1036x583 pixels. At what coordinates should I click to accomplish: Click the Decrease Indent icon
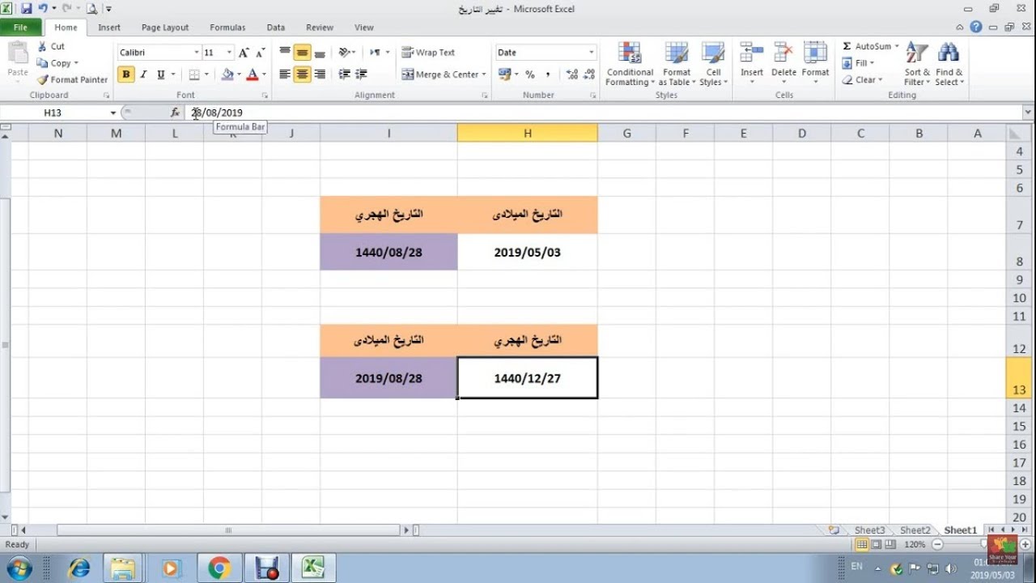[345, 74]
